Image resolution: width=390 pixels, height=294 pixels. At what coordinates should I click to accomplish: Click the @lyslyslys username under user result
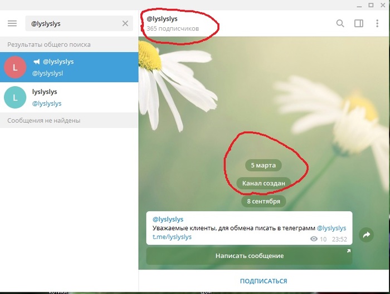(x=47, y=103)
